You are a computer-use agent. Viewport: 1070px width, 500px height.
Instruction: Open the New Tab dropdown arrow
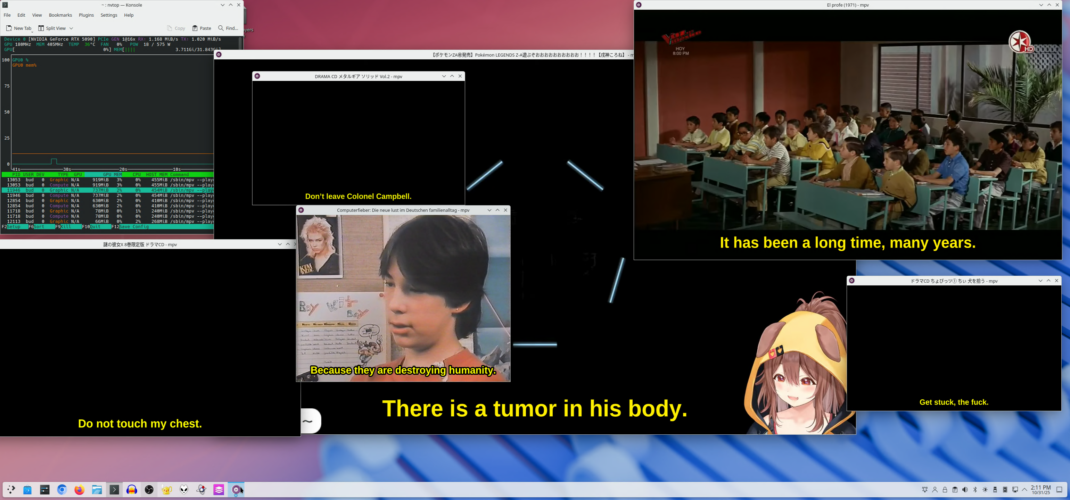click(x=32, y=31)
